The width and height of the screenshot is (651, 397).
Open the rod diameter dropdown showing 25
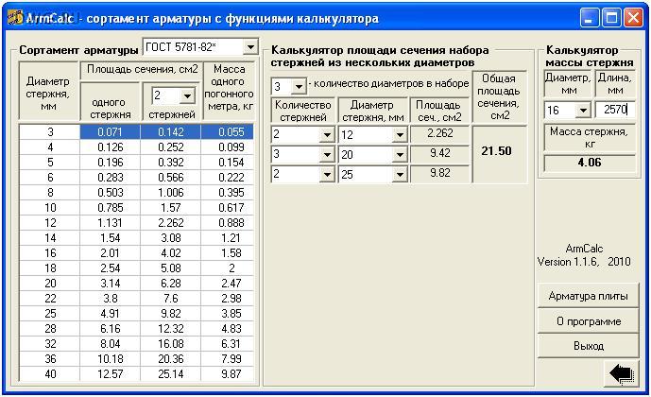point(400,174)
